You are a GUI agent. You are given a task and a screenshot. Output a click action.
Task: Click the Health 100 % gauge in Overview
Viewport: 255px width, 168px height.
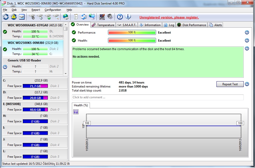click(x=132, y=40)
